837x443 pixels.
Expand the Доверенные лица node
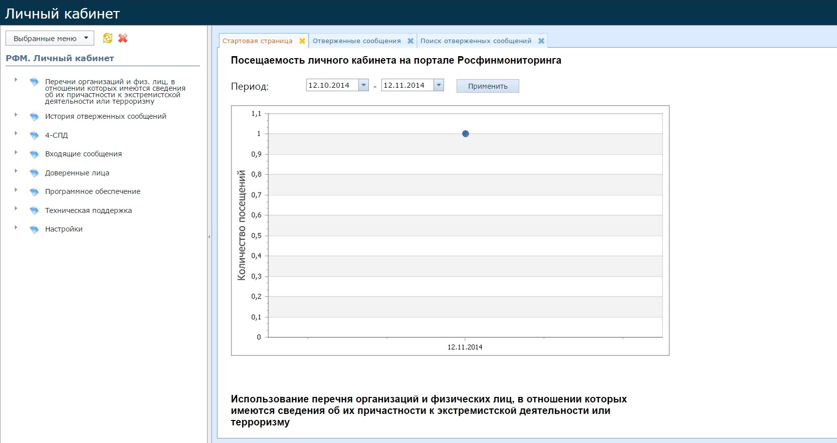[16, 171]
